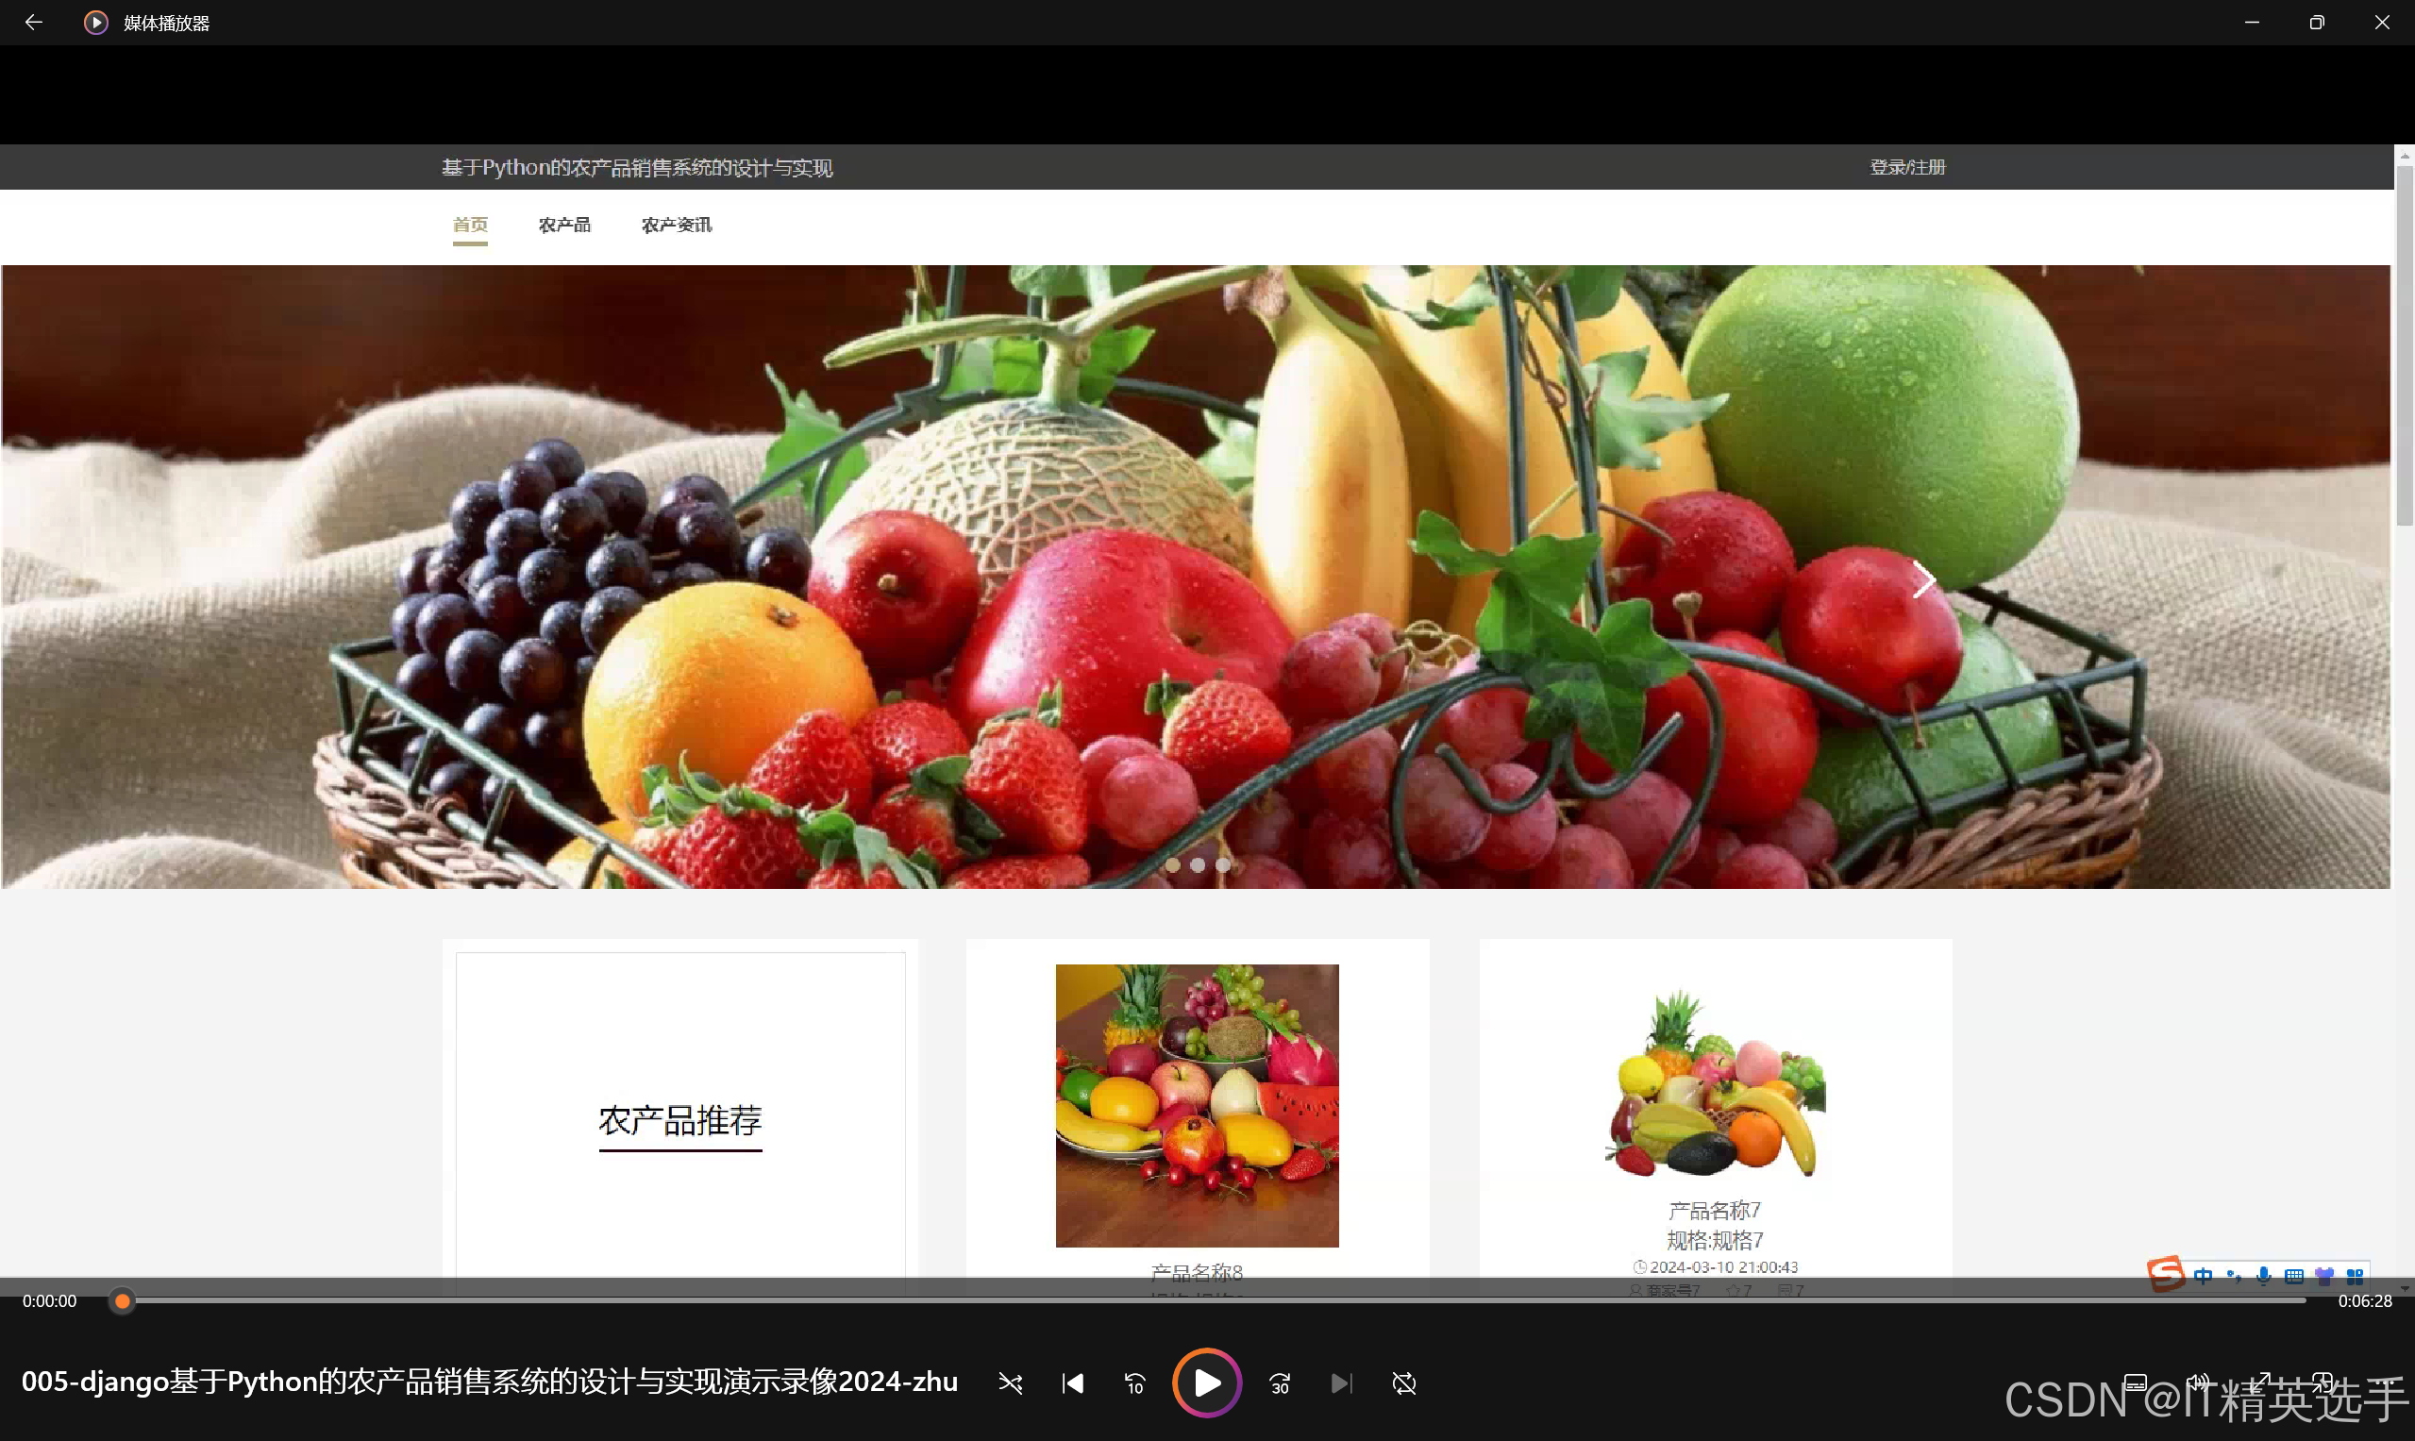The image size is (2415, 1441).
Task: Toggle the repeat mode button
Action: pos(1404,1382)
